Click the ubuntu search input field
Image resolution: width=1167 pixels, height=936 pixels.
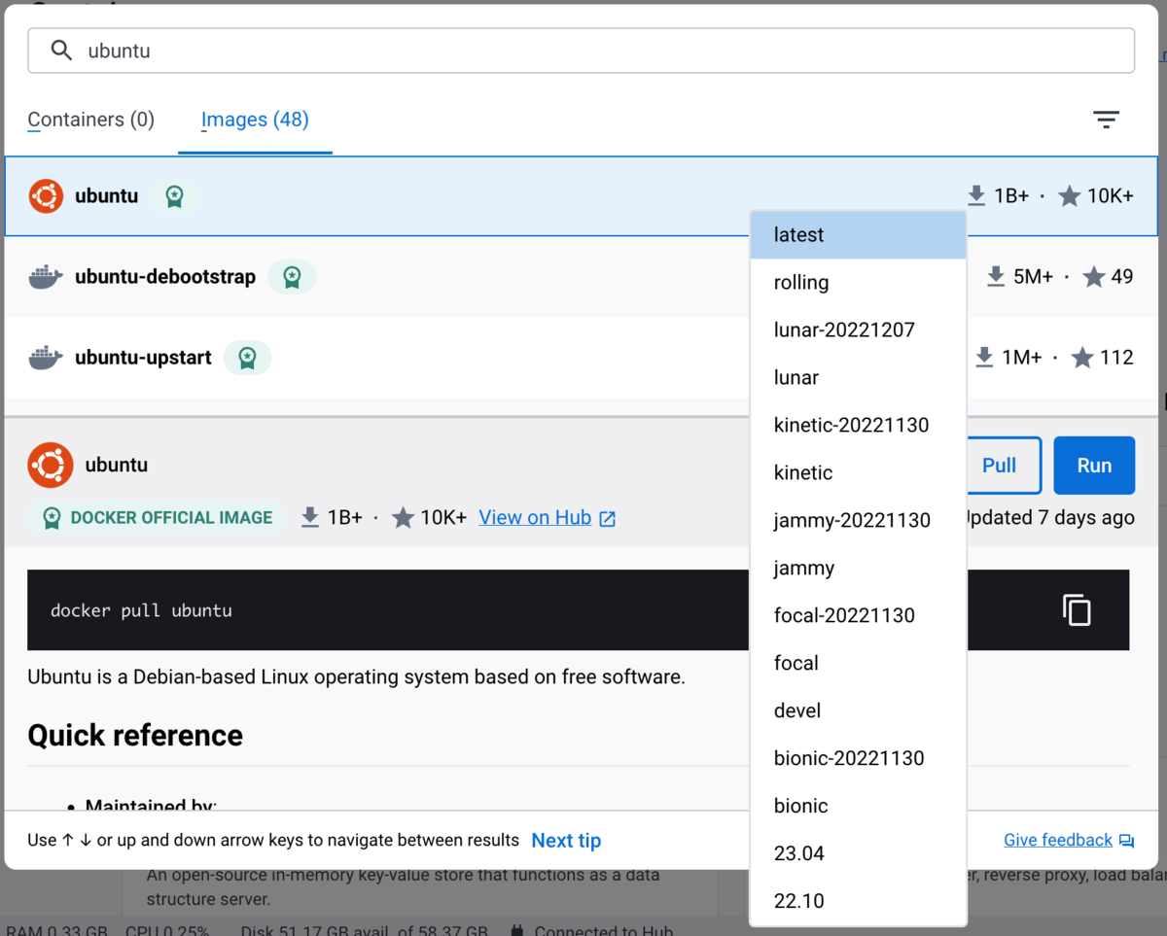(x=581, y=51)
